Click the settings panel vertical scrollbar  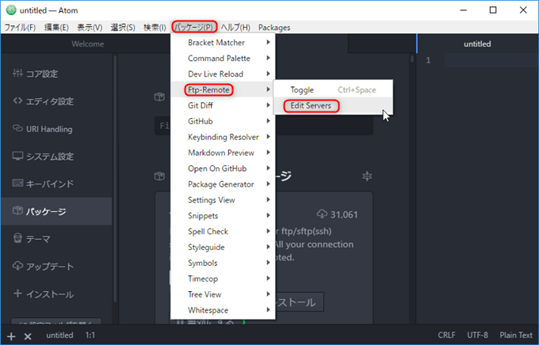coord(412,59)
